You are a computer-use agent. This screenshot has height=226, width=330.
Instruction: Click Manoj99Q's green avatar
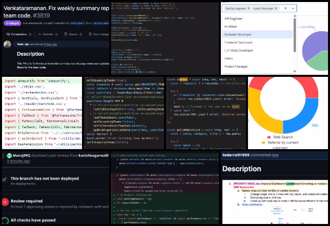9,156
